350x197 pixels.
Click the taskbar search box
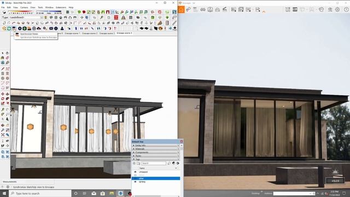40,193
